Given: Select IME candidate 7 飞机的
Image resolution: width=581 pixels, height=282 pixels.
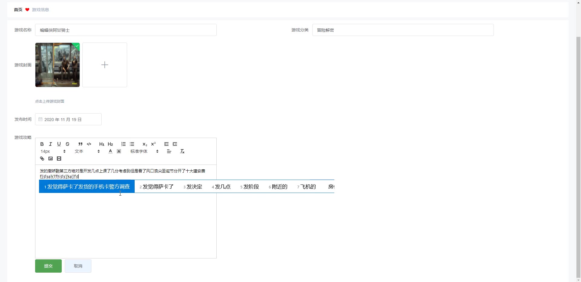Looking at the screenshot, I should tap(307, 187).
